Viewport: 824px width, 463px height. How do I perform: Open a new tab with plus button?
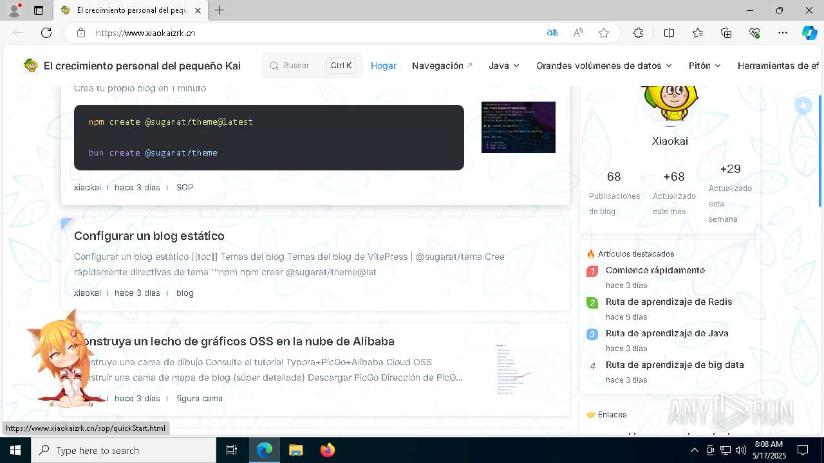tap(220, 10)
